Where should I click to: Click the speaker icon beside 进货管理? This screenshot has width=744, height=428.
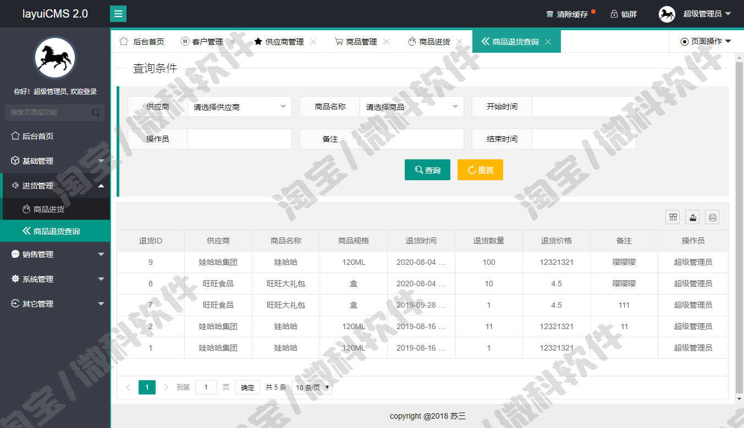(x=15, y=185)
